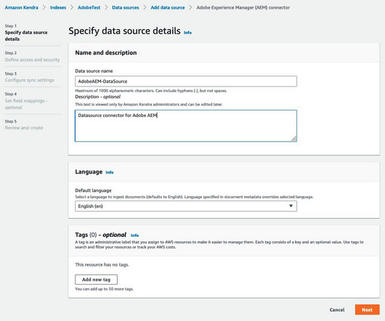Focus the Description text area
This screenshot has width=385, height=321.
186,126
